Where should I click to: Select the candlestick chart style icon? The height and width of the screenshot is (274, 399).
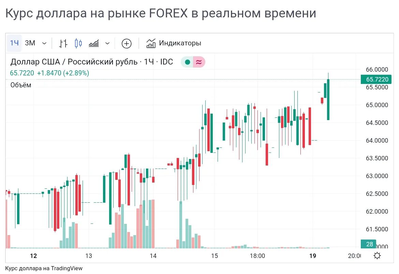[78, 43]
